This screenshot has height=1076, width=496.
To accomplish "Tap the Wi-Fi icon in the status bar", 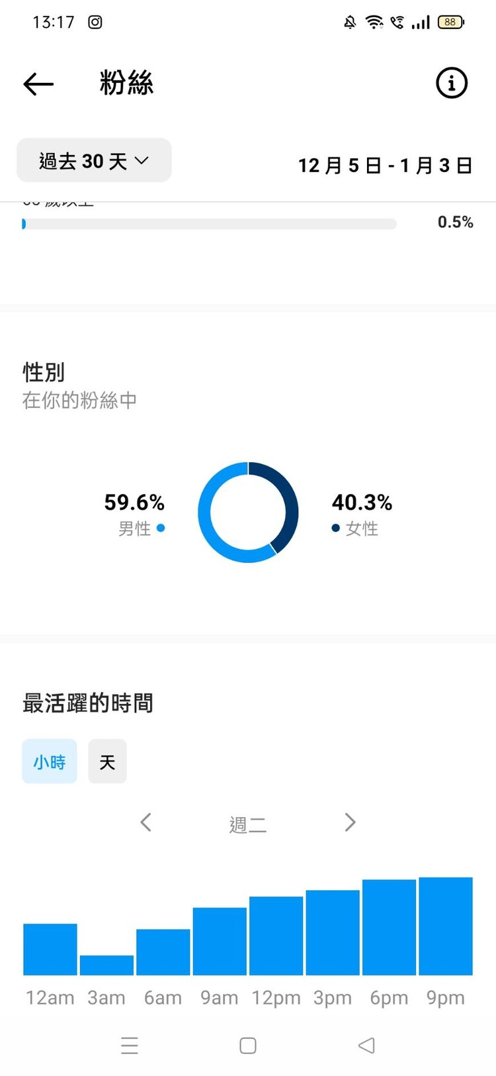I will tap(375, 22).
